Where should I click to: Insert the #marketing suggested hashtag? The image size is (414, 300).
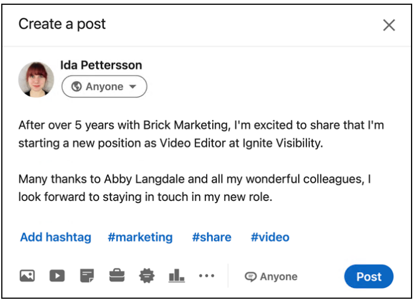[x=140, y=237]
